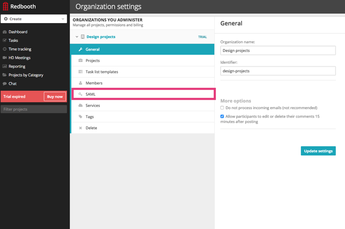Click the Services cloud icon
This screenshot has height=229, width=345.
[80, 105]
